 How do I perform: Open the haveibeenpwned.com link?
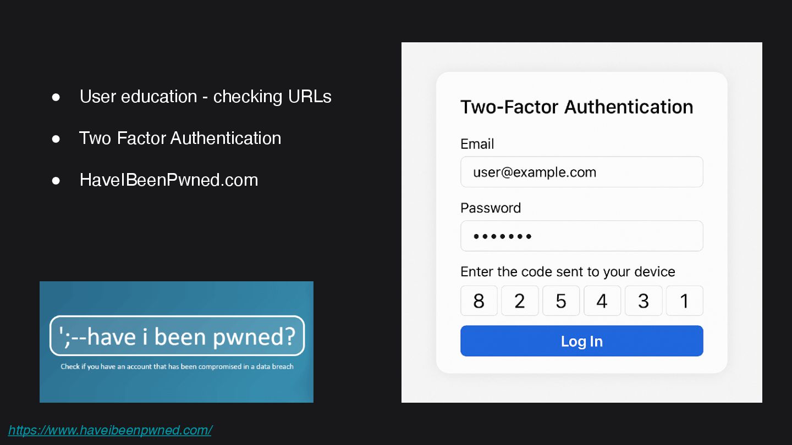(110, 430)
